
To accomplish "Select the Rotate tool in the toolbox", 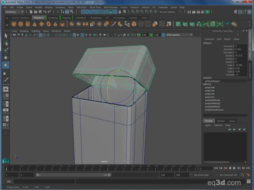I will (6, 65).
